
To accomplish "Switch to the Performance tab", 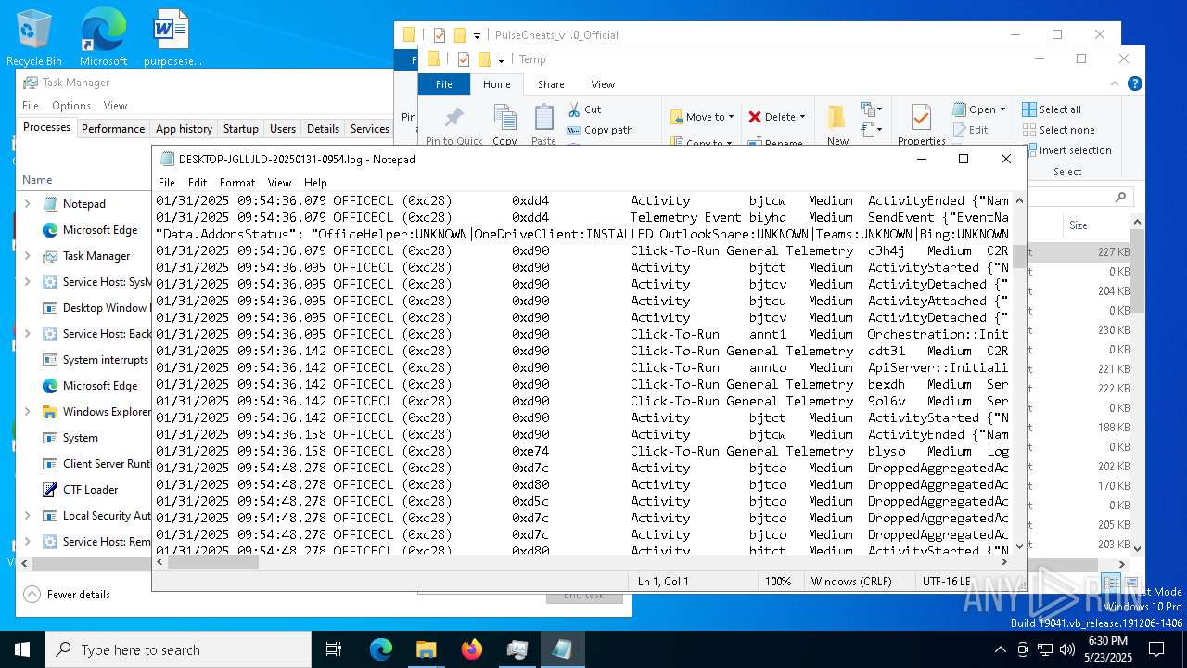I will click(x=113, y=129).
